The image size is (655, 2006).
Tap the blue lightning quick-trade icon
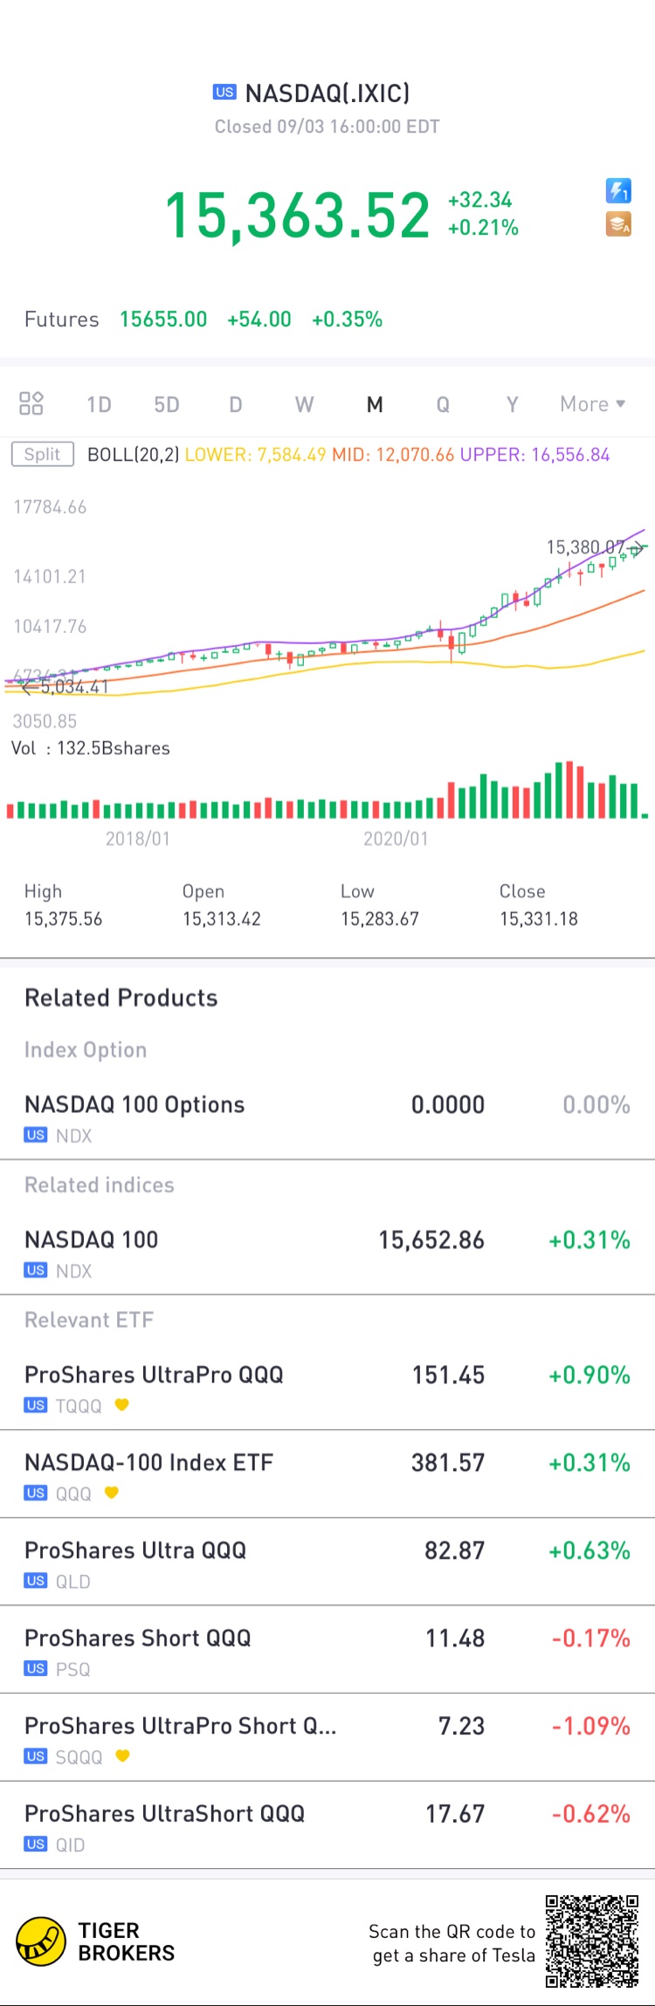pos(618,190)
